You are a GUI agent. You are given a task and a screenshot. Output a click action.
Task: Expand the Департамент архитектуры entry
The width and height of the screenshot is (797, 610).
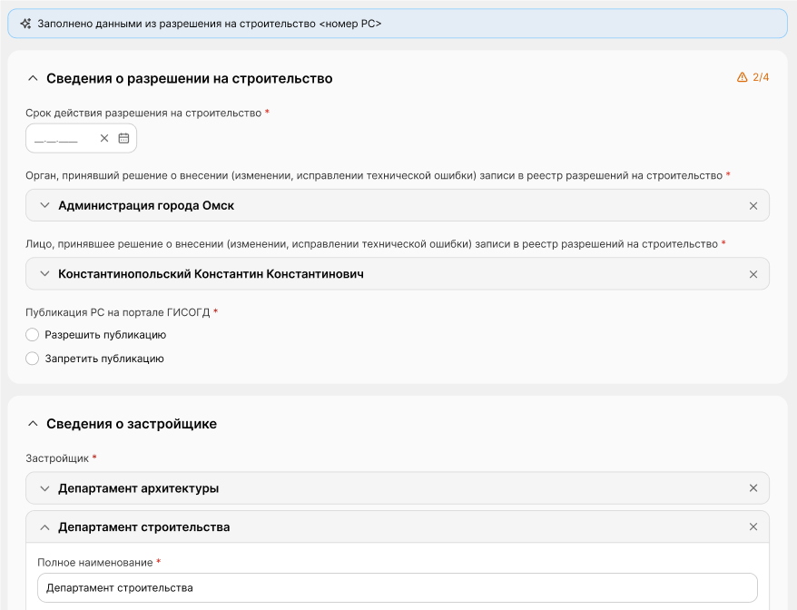pos(44,488)
